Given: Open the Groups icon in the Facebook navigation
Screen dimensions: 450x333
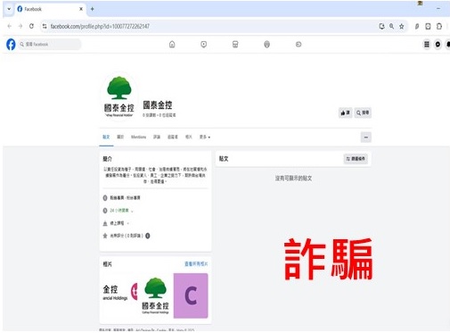Looking at the screenshot, I should [266, 45].
